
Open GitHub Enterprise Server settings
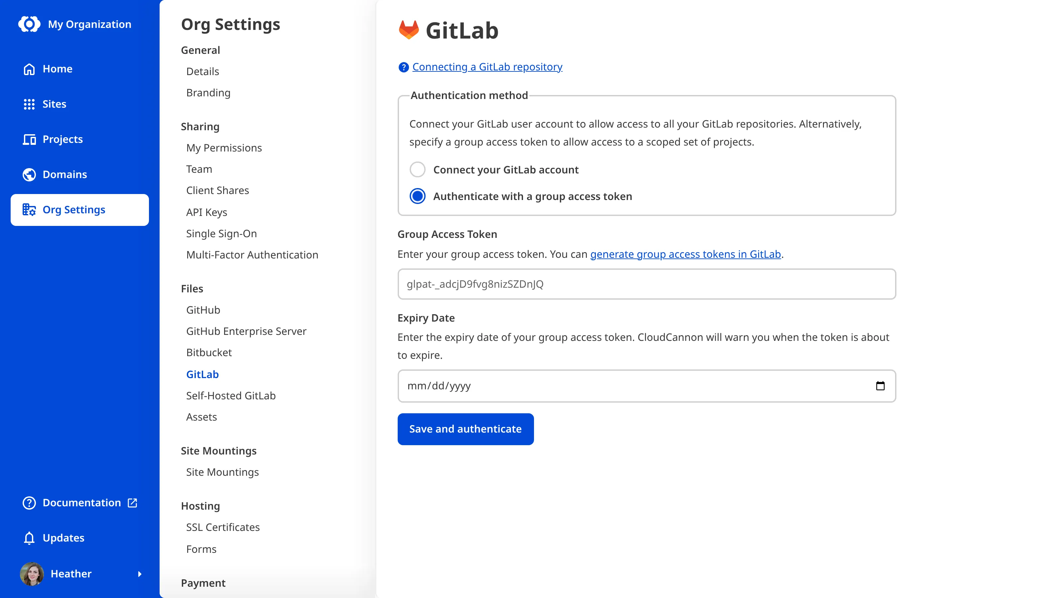(x=246, y=331)
